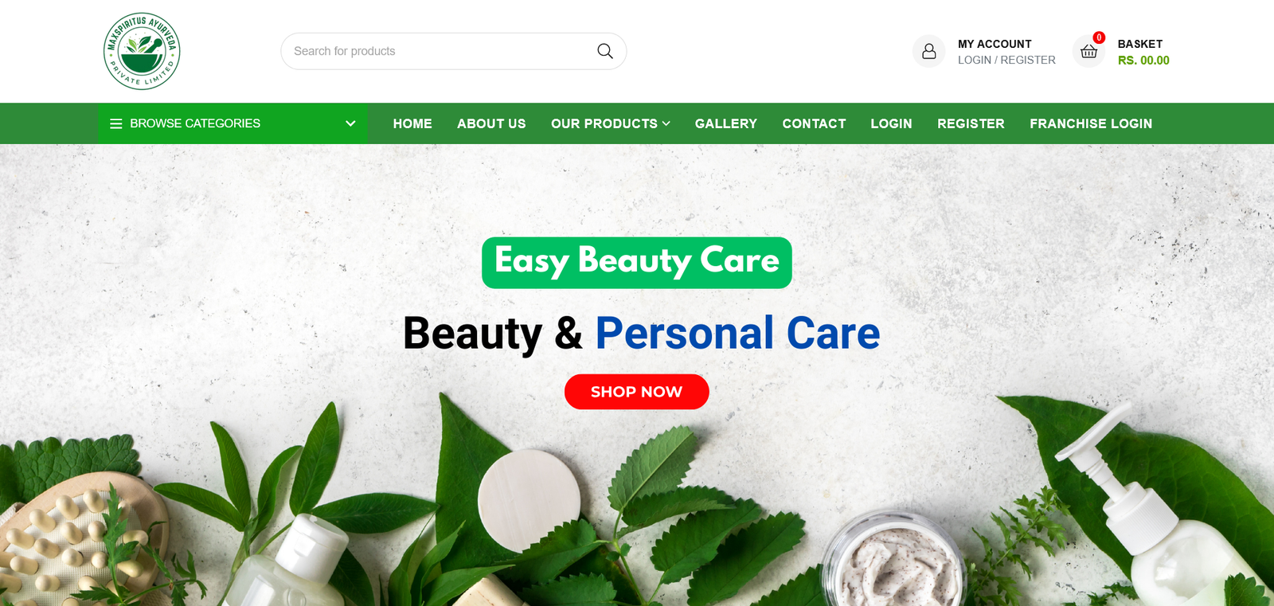This screenshot has height=606, width=1274.
Task: Open the shopping basket icon
Action: tap(1088, 51)
